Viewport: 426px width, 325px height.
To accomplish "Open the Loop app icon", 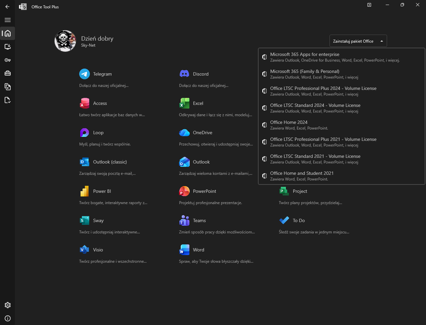I will click(x=85, y=133).
